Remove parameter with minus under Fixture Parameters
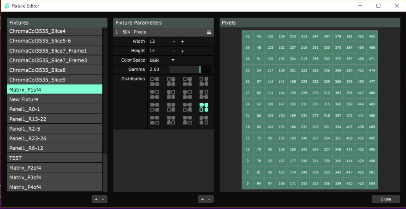The width and height of the screenshot is (406, 209). click(x=209, y=199)
